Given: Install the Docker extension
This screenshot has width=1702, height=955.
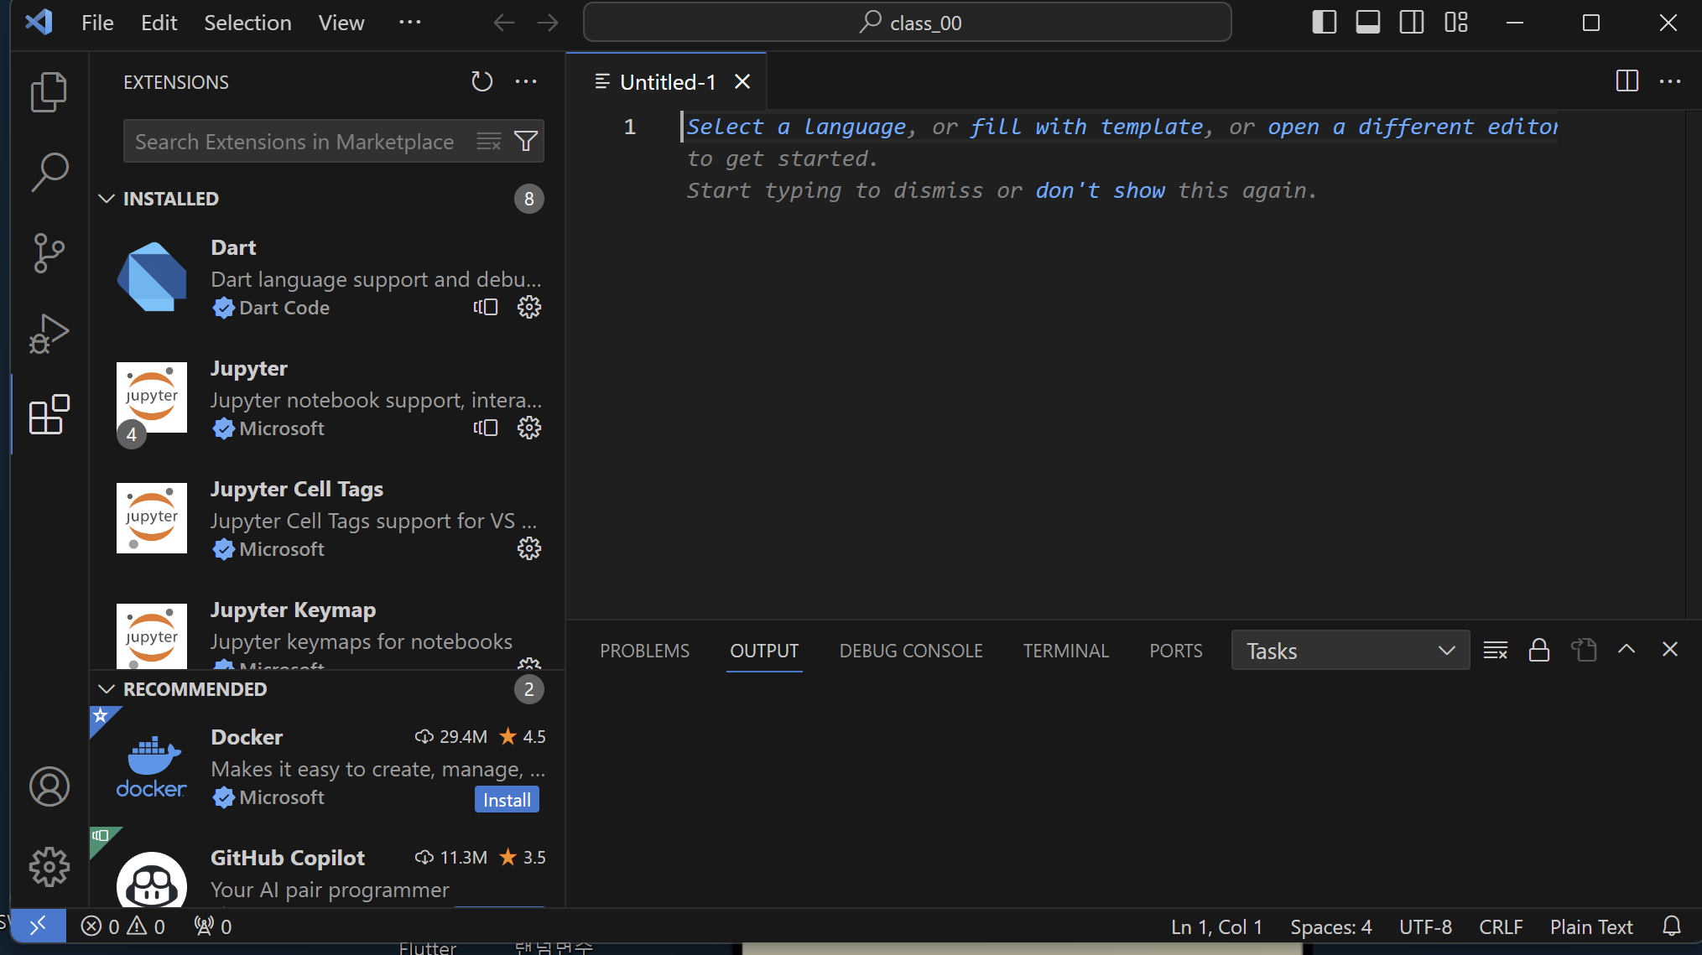Looking at the screenshot, I should point(507,800).
